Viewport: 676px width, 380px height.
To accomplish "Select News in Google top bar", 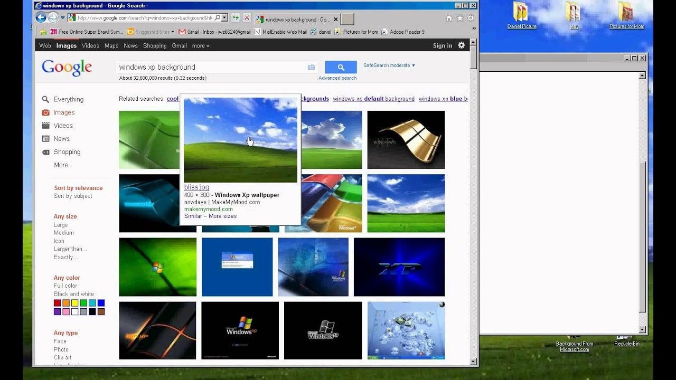I will pyautogui.click(x=130, y=46).
